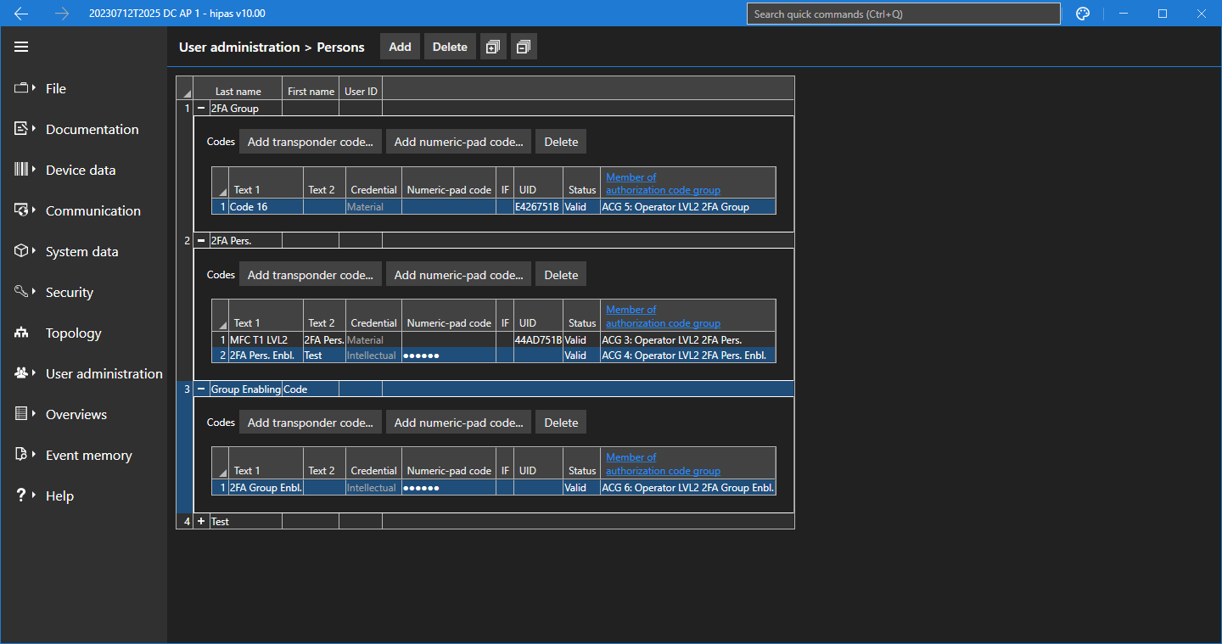
Task: Click the Search quick commands field
Action: pyautogui.click(x=903, y=14)
